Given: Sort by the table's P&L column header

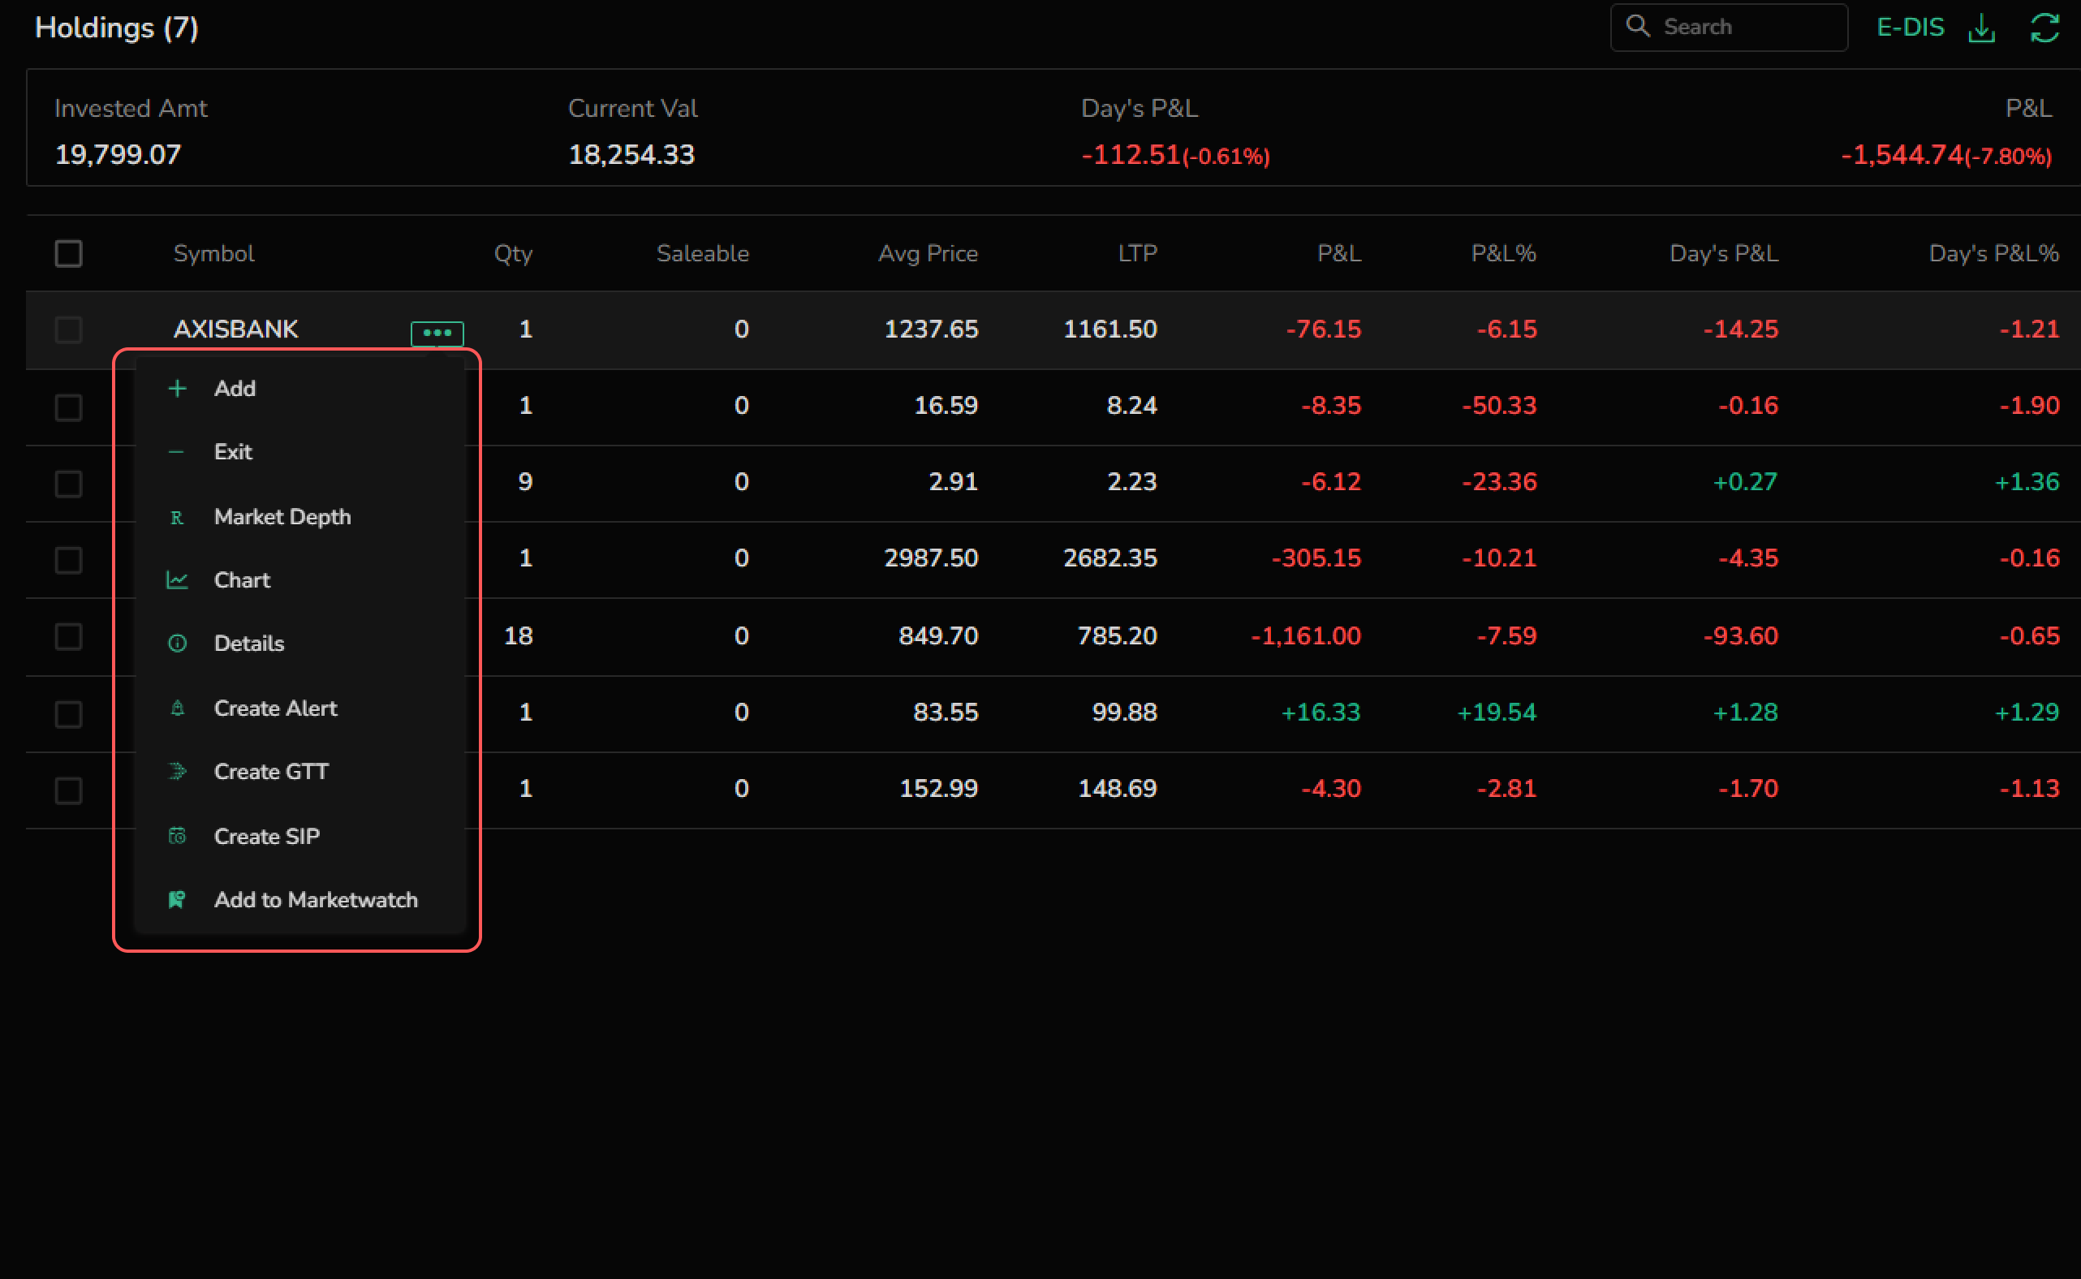Looking at the screenshot, I should pyautogui.click(x=1339, y=253).
